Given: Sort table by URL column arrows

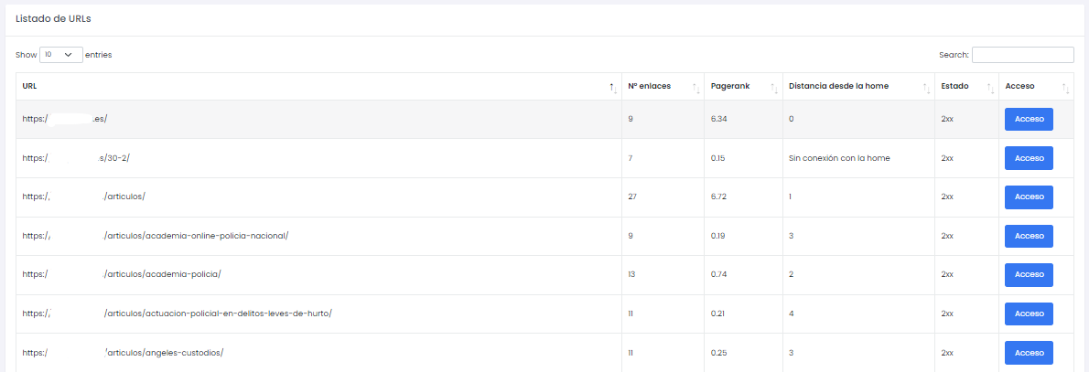Looking at the screenshot, I should click(612, 87).
